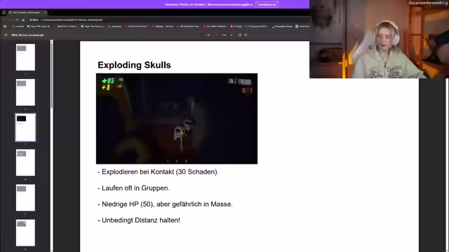Image resolution: width=449 pixels, height=252 pixels.
Task: Open the page 1 thumbnail in the sidebar
Action: click(x=25, y=57)
